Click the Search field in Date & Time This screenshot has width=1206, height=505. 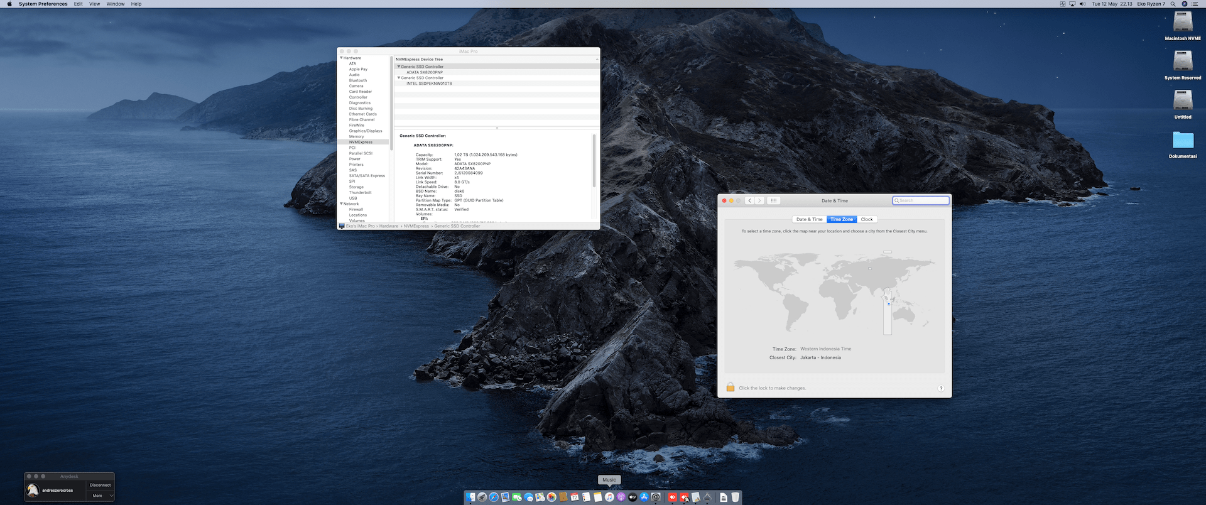pos(921,201)
